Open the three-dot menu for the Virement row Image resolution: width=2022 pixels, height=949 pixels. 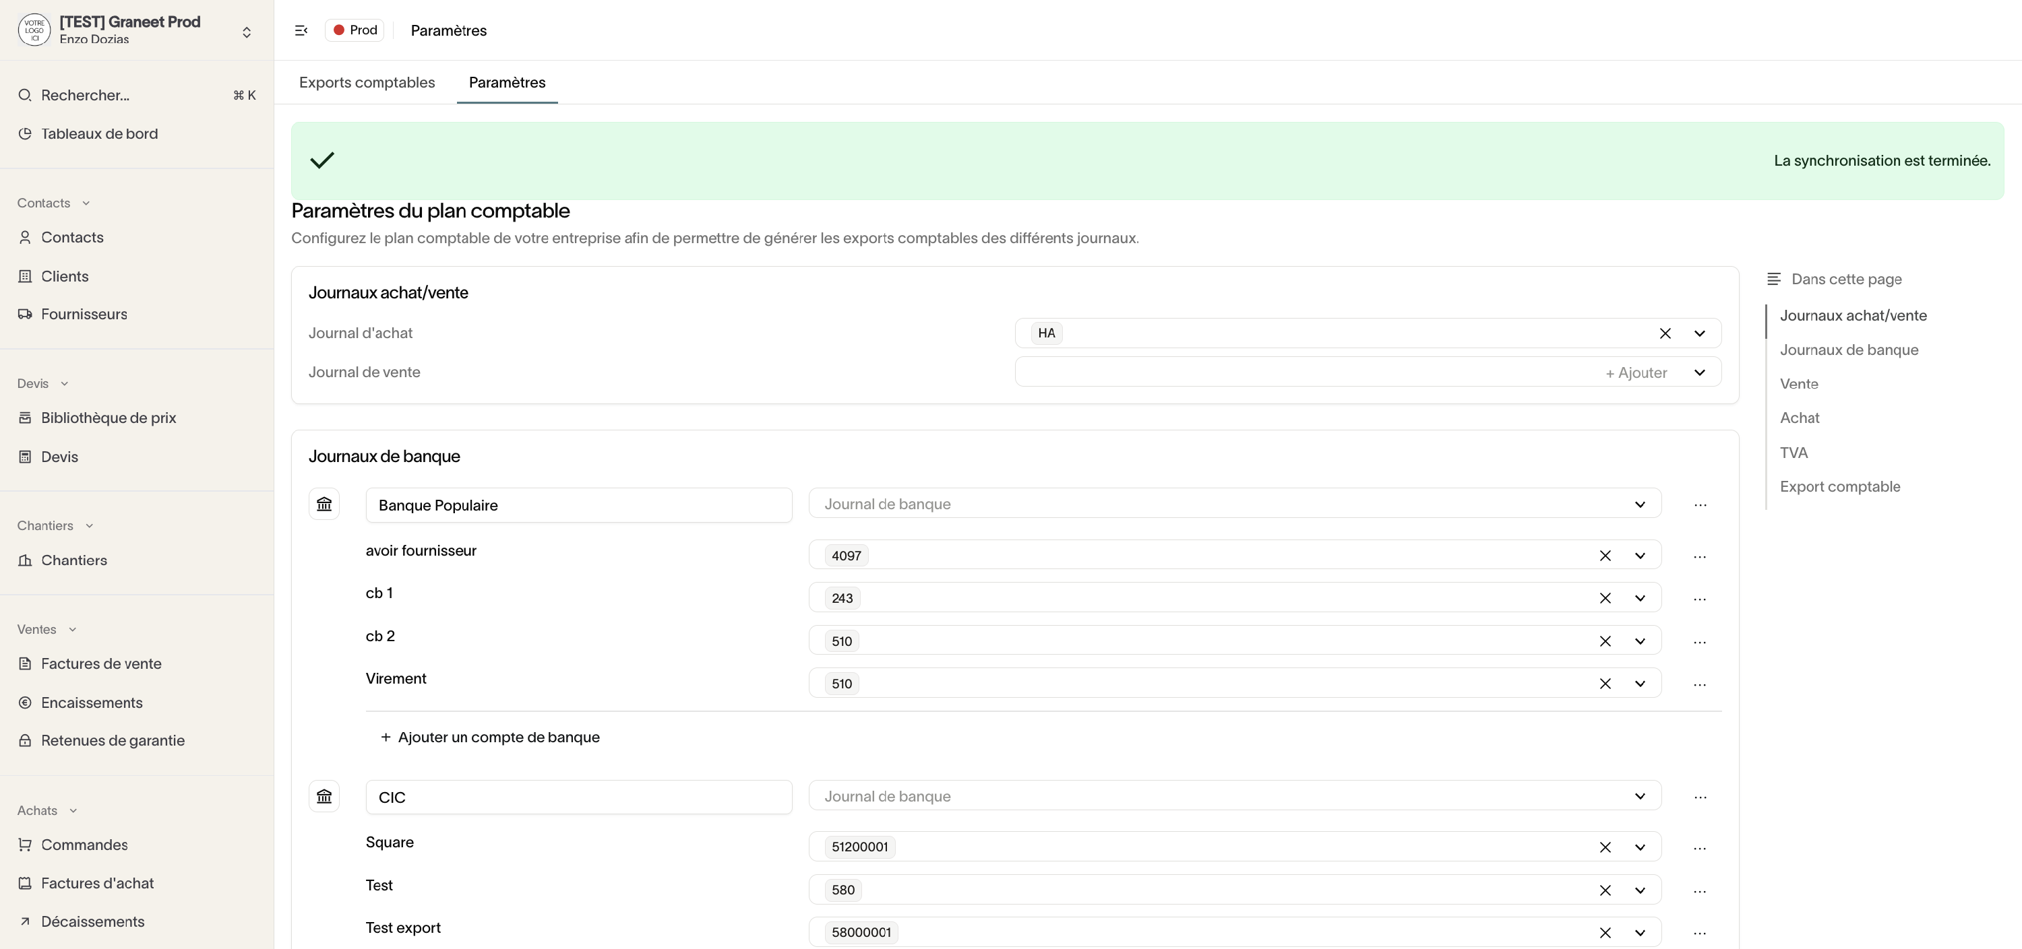pos(1699,684)
